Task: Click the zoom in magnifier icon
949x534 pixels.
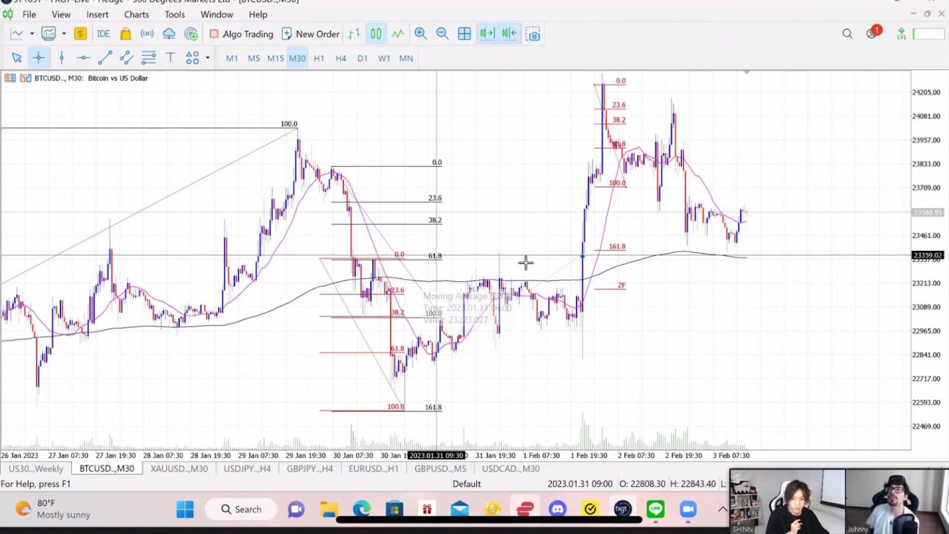Action: 420,34
